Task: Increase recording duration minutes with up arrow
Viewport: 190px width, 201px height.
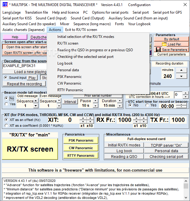Action: pyautogui.click(x=182, y=70)
